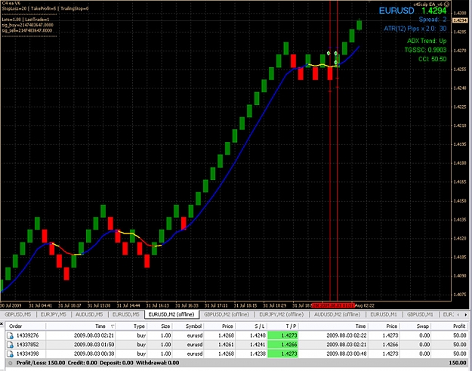
Task: Open the EURUSD,M5 chart tab
Action: 126,314
